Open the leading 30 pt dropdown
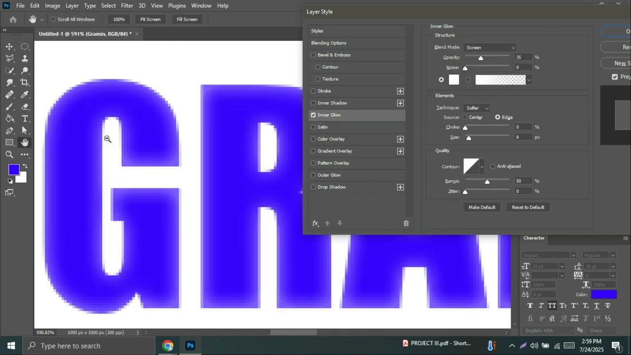 tap(613, 266)
